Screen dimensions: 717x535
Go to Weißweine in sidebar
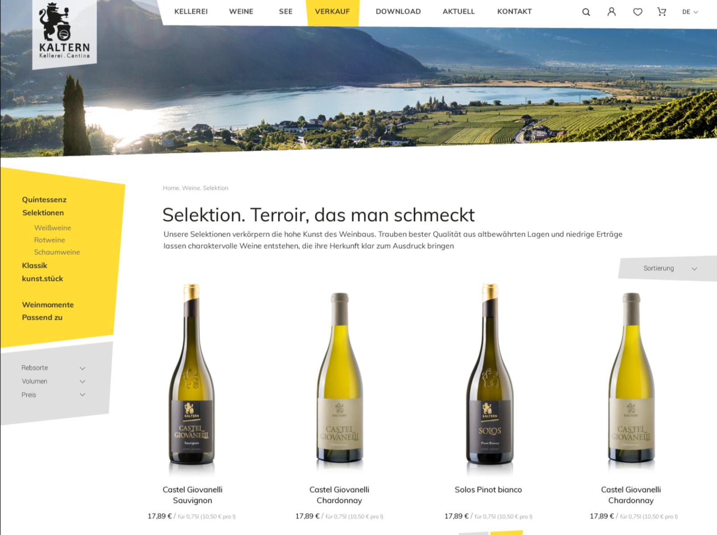(53, 228)
